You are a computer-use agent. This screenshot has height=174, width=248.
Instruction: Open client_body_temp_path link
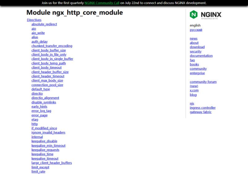48,63
